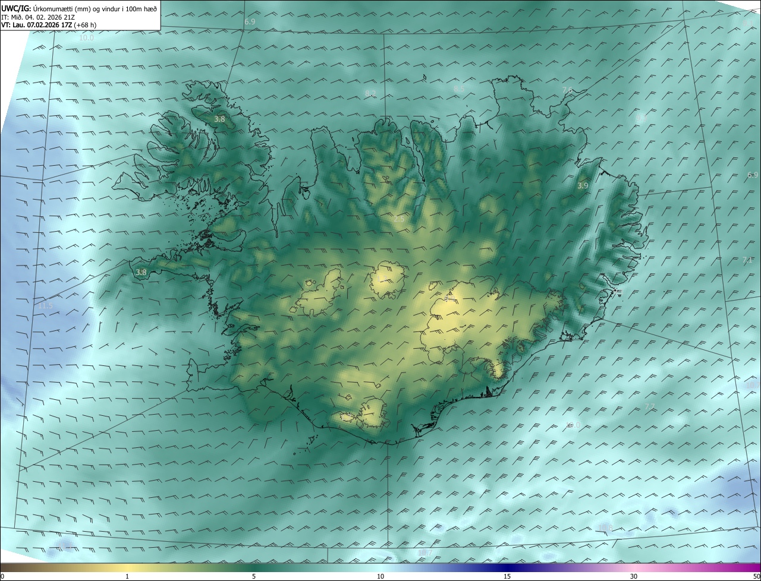The height and width of the screenshot is (581, 761).
Task: Click the 8.2 value label on the map
Action: 370,93
